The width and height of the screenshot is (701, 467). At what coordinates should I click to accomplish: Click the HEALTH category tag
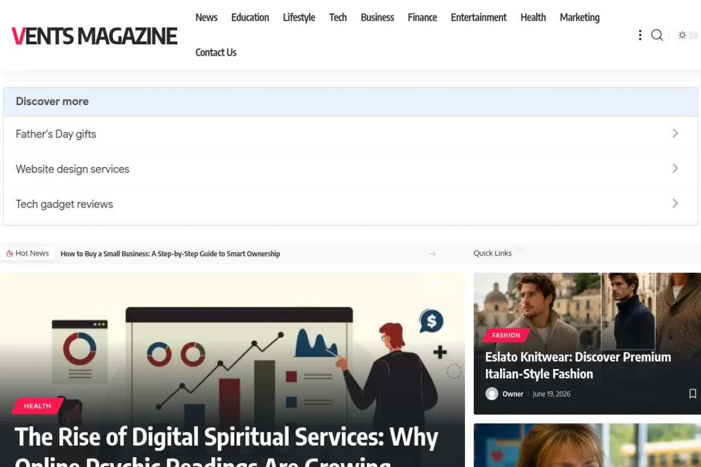(x=37, y=406)
